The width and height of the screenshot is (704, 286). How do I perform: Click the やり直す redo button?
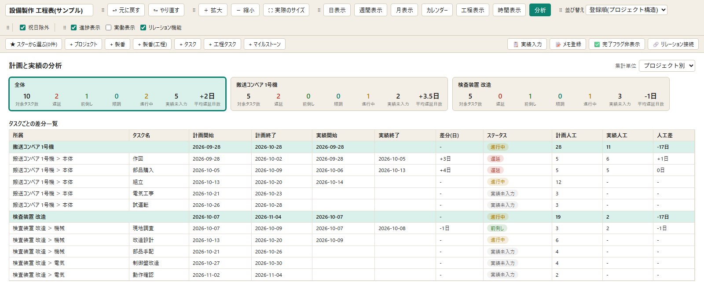[166, 10]
